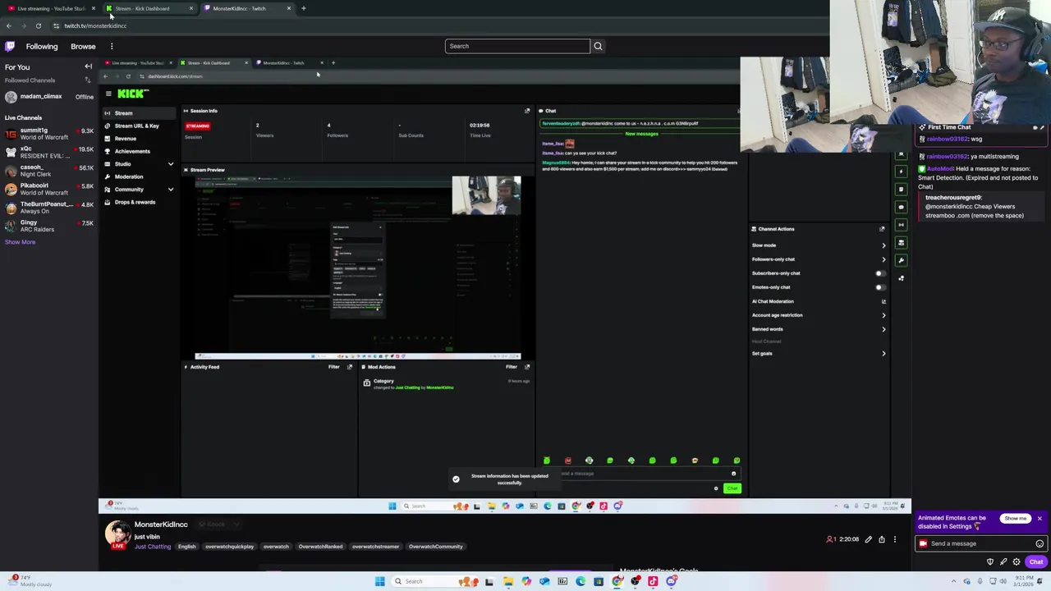This screenshot has height=591, width=1051.
Task: Expand Banned words settings
Action: [883, 329]
